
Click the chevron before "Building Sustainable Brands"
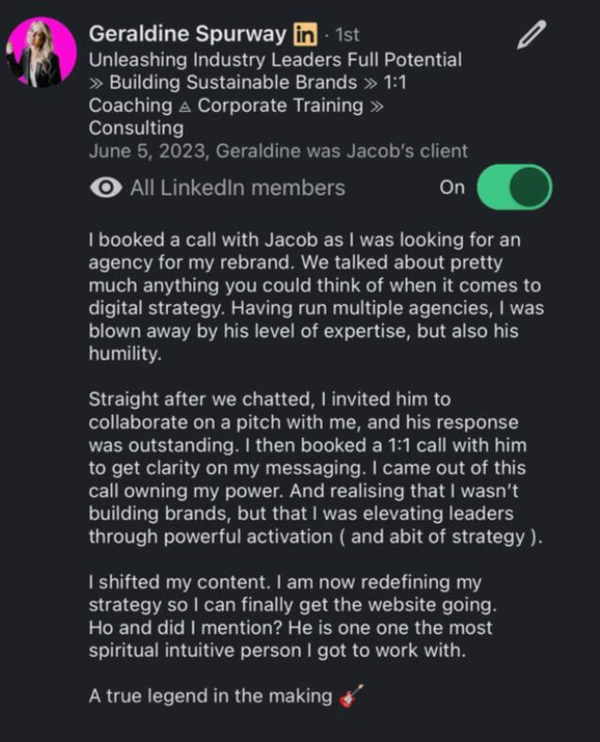pos(96,83)
